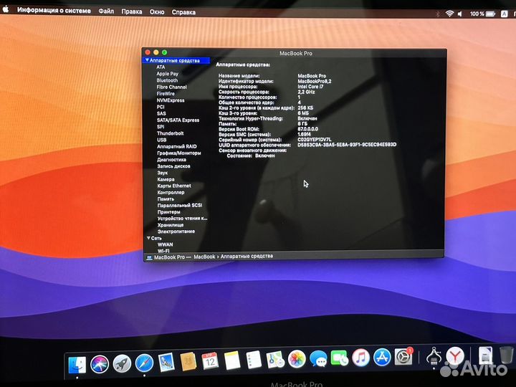Click serial number C02GYEP1DV7L
Screen dimensions: 516x387
315,140
